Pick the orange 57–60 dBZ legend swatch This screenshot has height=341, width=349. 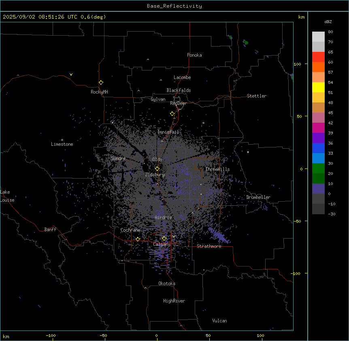[x=318, y=67]
